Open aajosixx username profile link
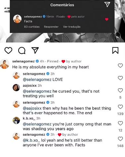 tap(30, 86)
